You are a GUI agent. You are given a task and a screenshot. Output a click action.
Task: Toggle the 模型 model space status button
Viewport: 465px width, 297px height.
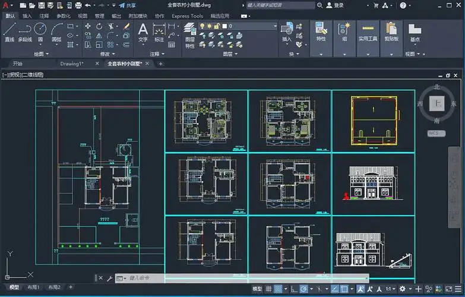click(257, 289)
